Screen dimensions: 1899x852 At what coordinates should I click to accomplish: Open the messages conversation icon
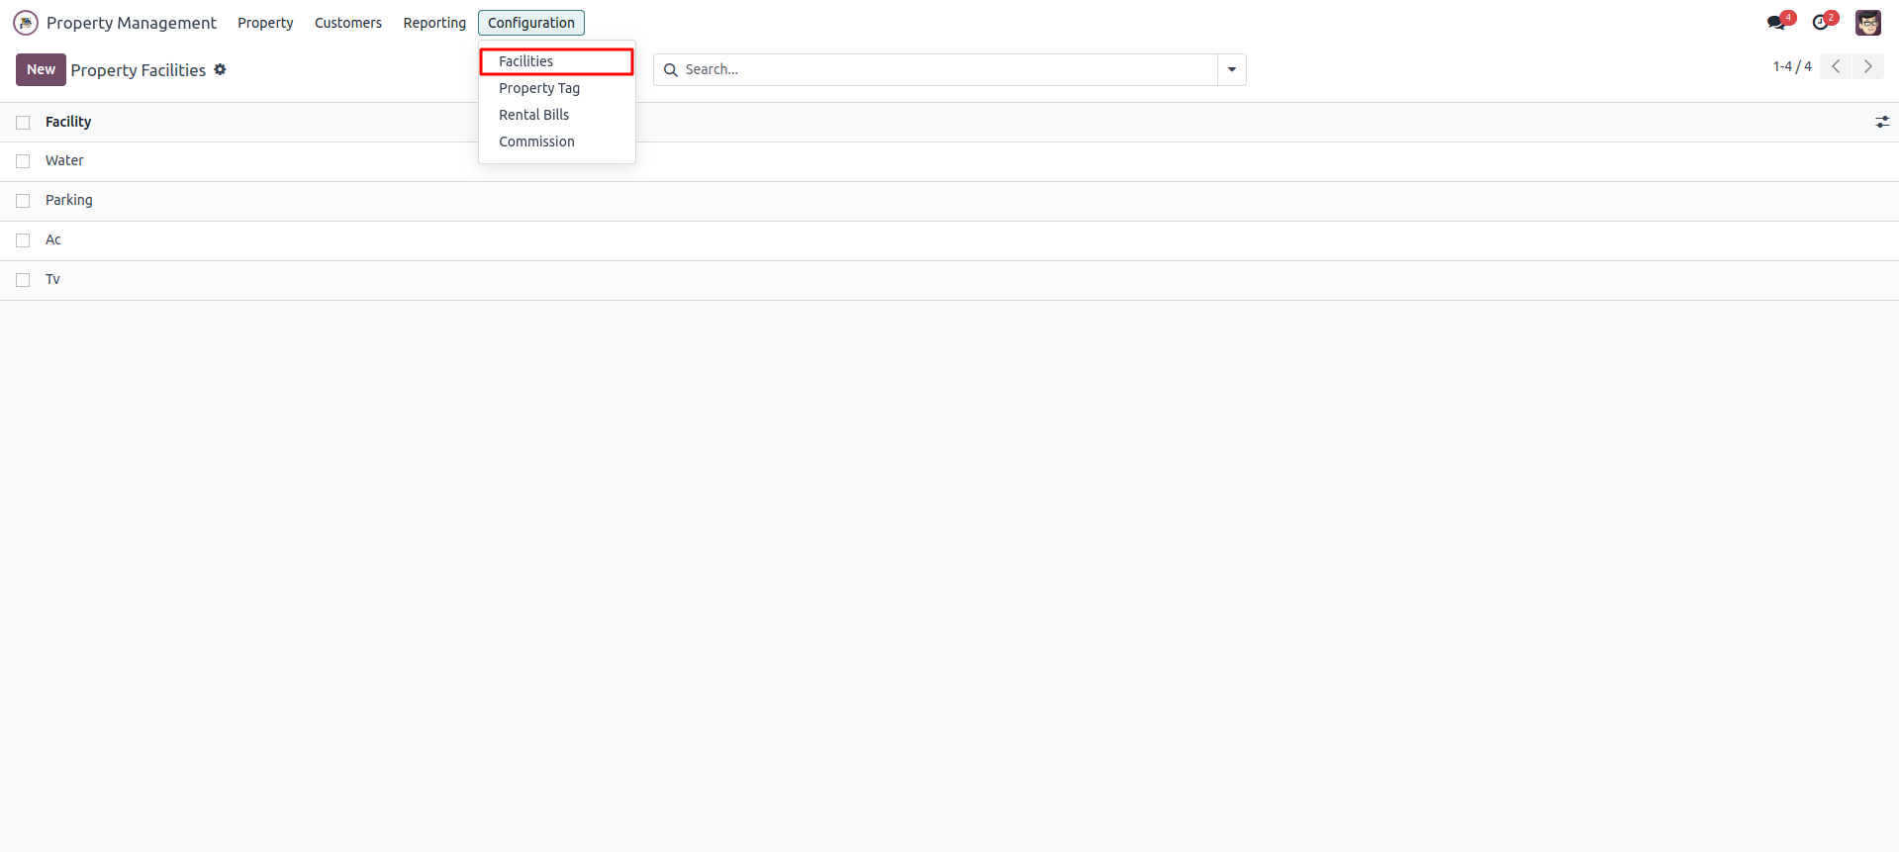tap(1776, 23)
